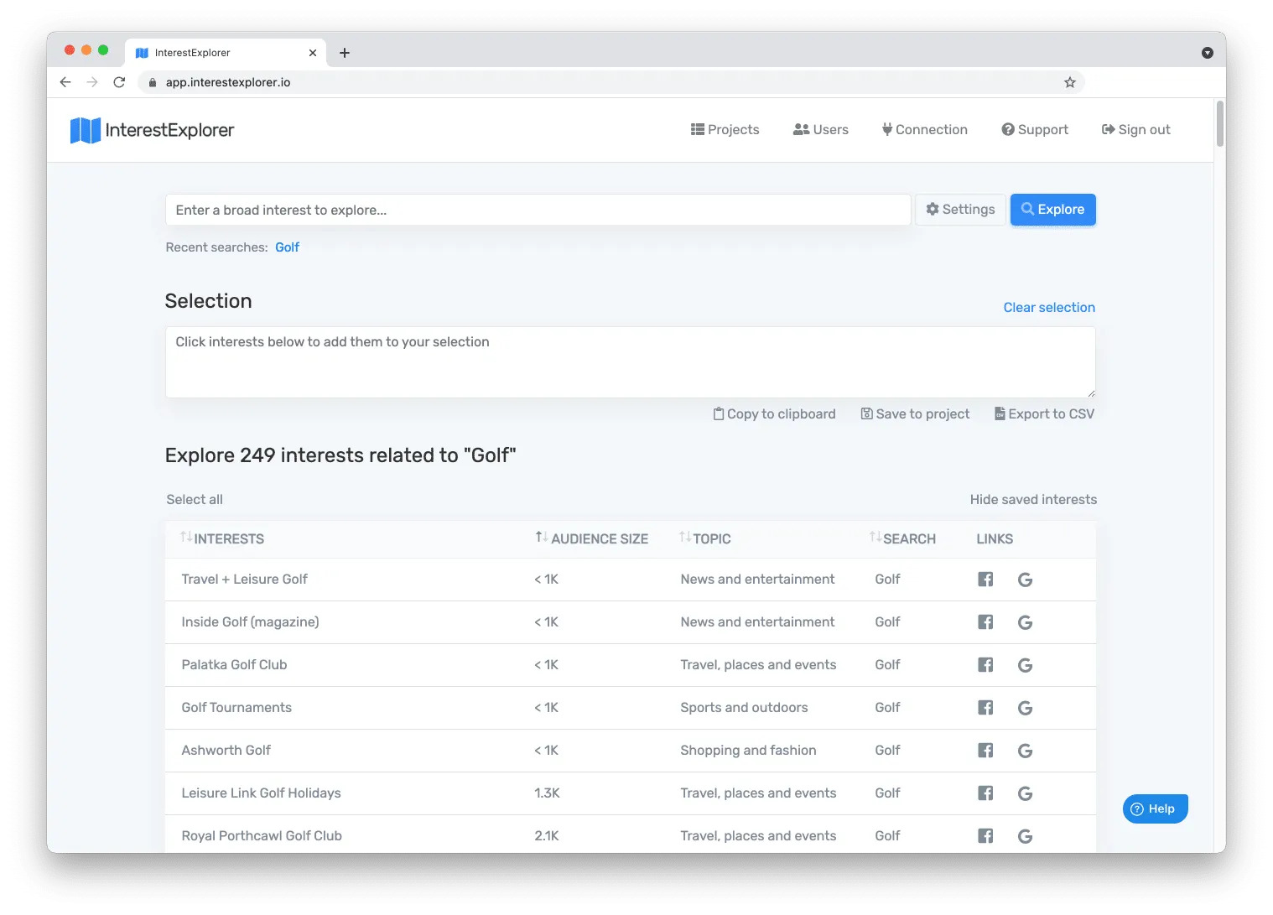The image size is (1273, 915).
Task: Open Facebook link for Golf Tournaments
Action: tap(985, 708)
